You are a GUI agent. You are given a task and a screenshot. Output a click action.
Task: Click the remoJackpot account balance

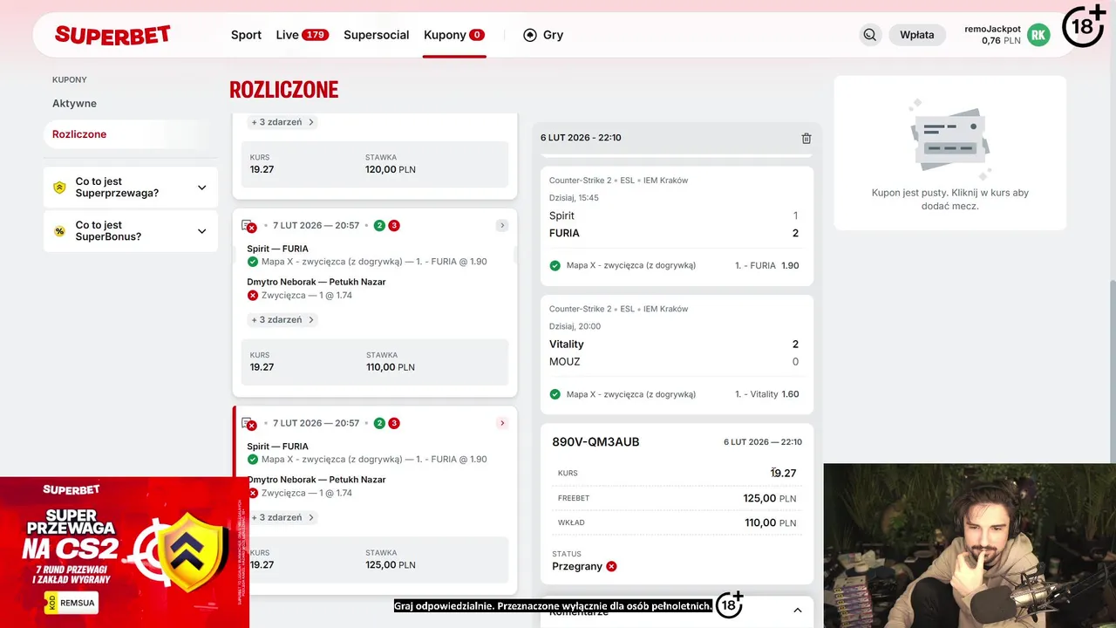click(992, 35)
